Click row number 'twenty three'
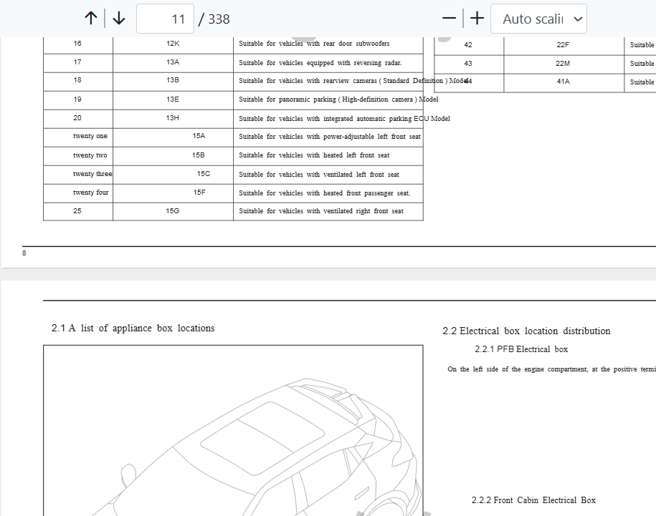This screenshot has height=516, width=656. [92, 174]
